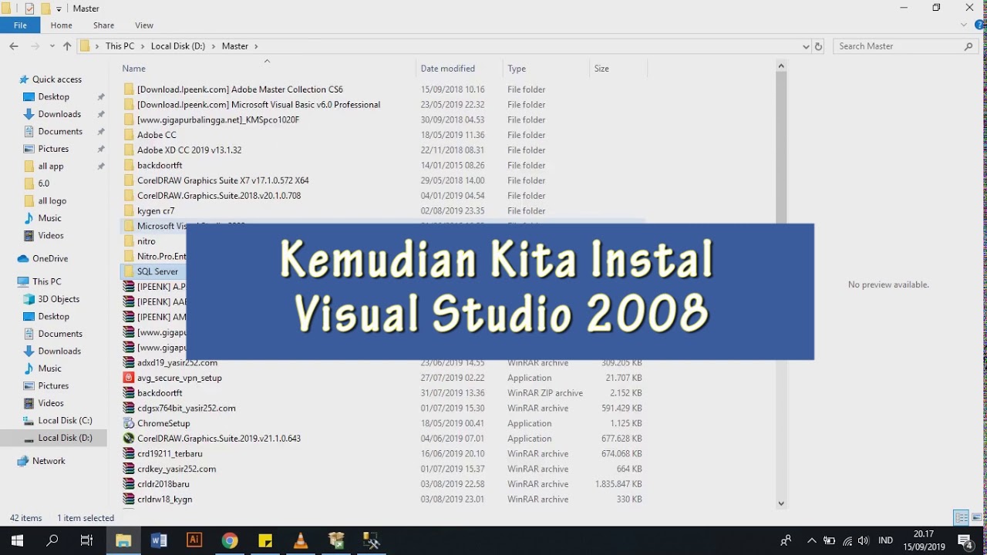Click the Task View taskbar icon
The height and width of the screenshot is (555, 987).
87,540
